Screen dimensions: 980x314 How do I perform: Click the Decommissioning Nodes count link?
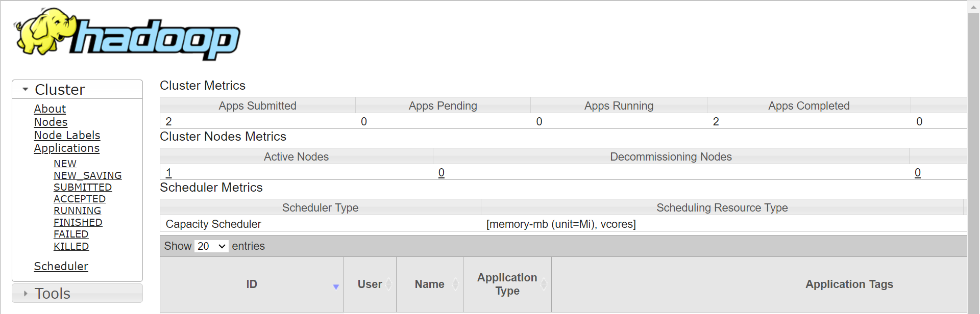442,173
